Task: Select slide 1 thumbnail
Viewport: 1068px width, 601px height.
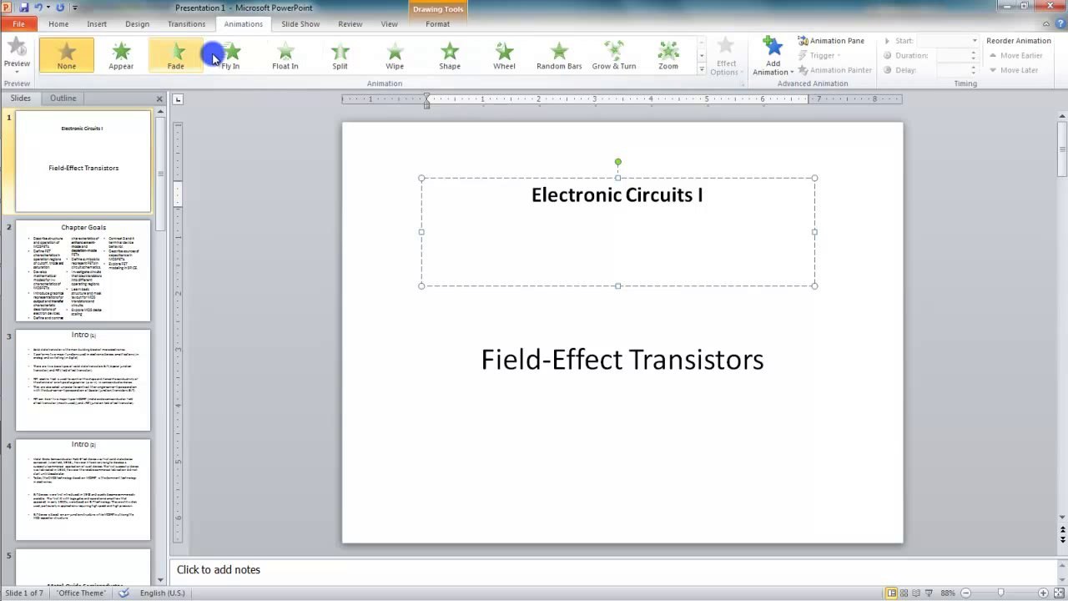Action: pos(83,161)
